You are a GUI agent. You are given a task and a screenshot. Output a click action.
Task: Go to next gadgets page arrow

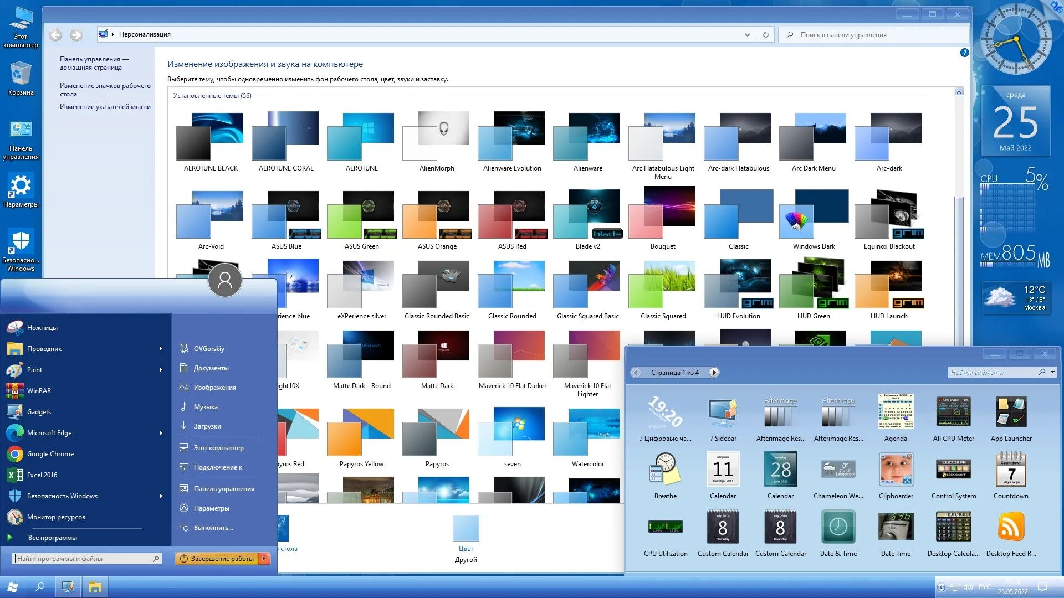click(714, 373)
